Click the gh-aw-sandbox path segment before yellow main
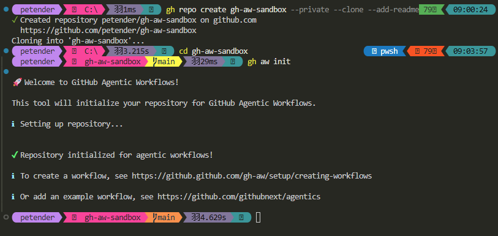This screenshot has height=236, width=498. (105, 62)
